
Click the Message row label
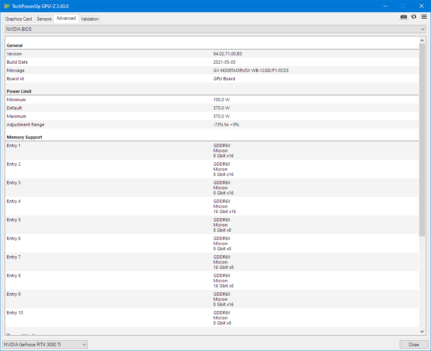coord(16,70)
